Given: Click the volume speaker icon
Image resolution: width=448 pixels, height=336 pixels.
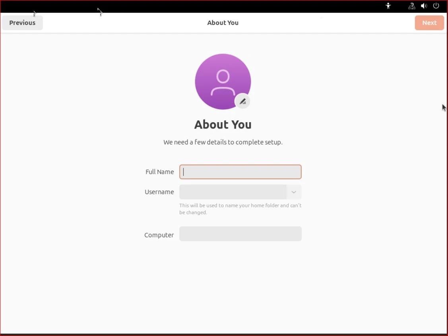Looking at the screenshot, I should [x=424, y=6].
